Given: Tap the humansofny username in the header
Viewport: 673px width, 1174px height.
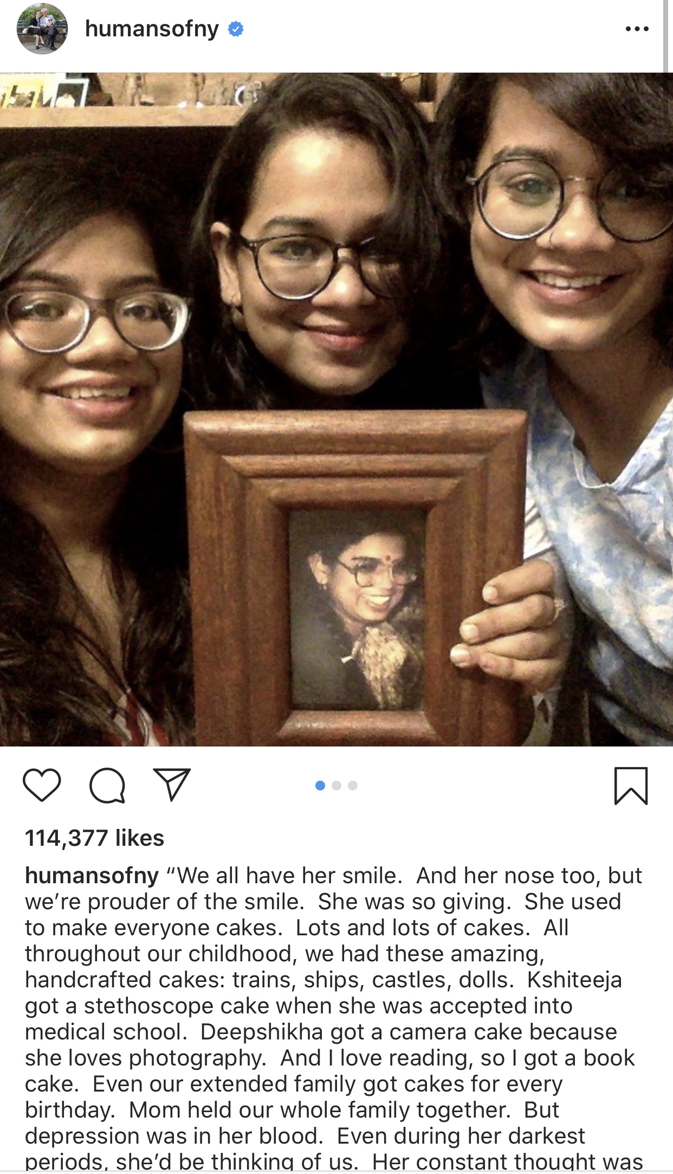Looking at the screenshot, I should [152, 28].
